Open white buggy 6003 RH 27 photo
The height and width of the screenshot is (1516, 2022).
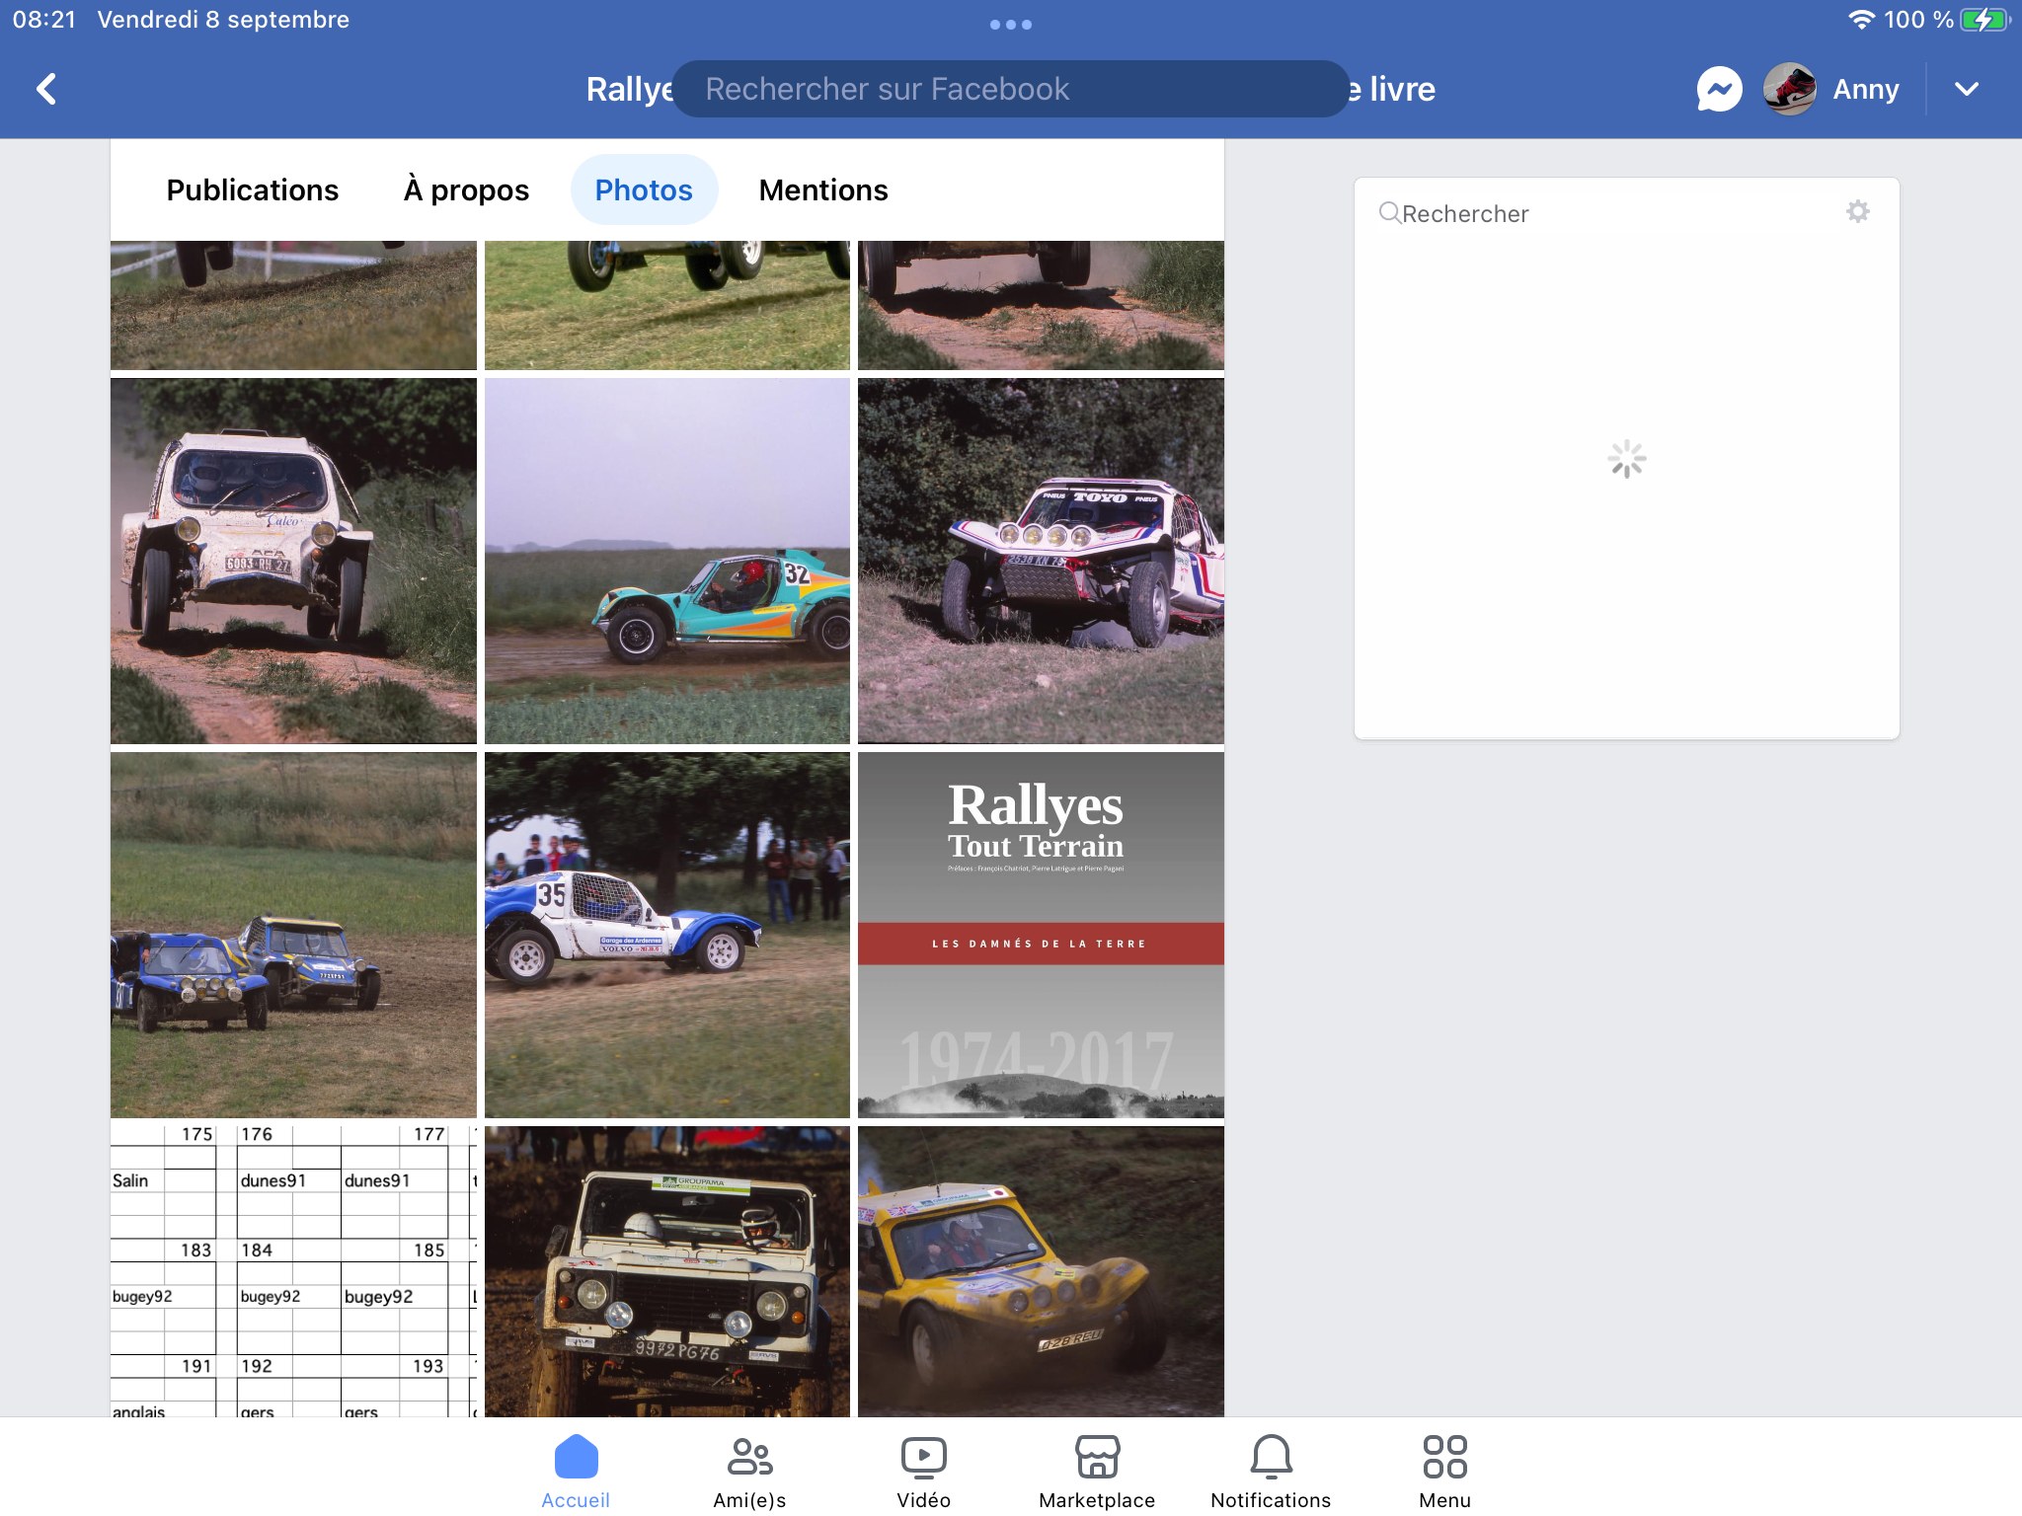click(x=293, y=561)
